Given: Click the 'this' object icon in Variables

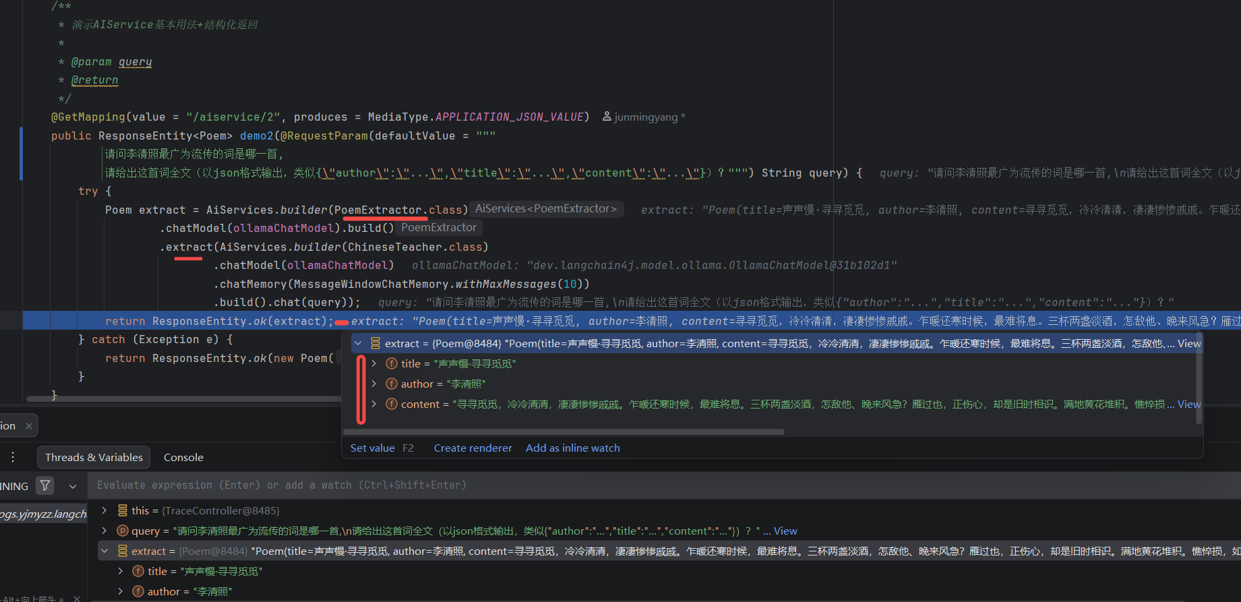Looking at the screenshot, I should click(x=122, y=510).
